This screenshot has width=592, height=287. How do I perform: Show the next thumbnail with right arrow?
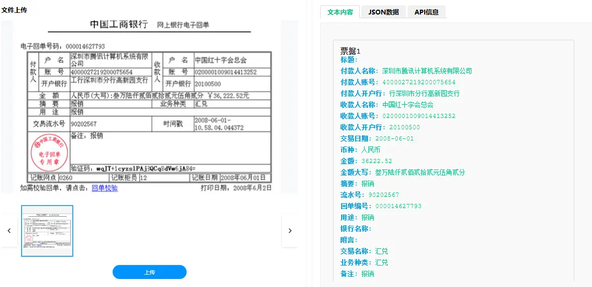pyautogui.click(x=290, y=231)
